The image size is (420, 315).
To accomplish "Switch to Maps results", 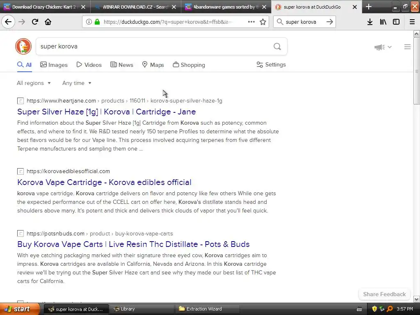I will (153, 65).
